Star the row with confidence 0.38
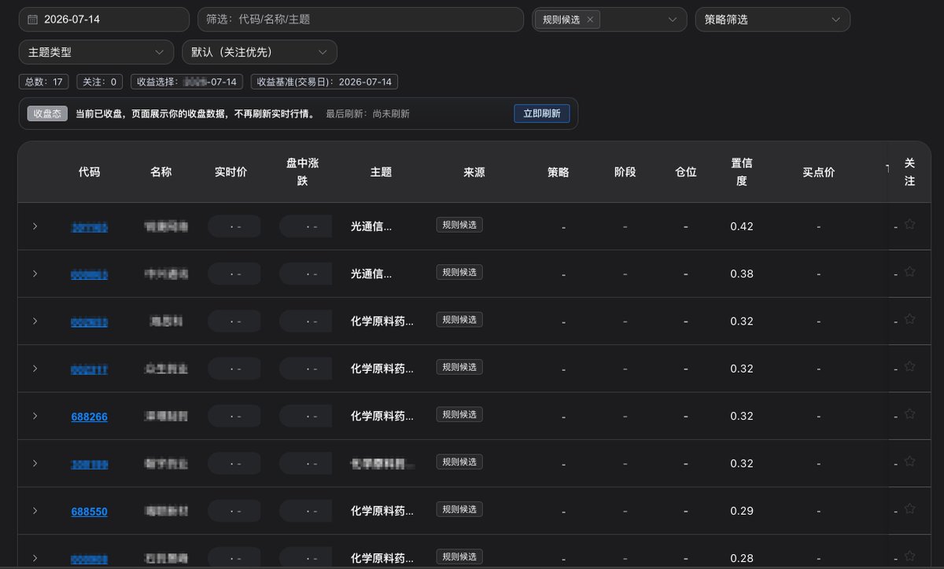This screenshot has width=944, height=569. click(x=910, y=272)
